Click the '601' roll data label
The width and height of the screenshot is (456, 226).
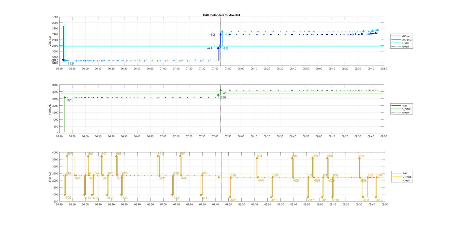click(x=70, y=154)
